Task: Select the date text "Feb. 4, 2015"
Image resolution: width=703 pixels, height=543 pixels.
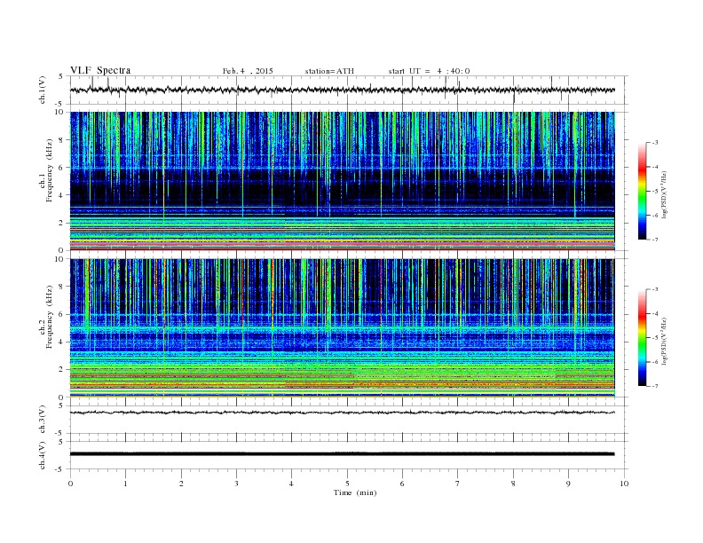Action: tap(248, 71)
